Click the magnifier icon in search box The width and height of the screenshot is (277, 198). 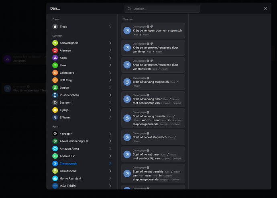(x=129, y=9)
